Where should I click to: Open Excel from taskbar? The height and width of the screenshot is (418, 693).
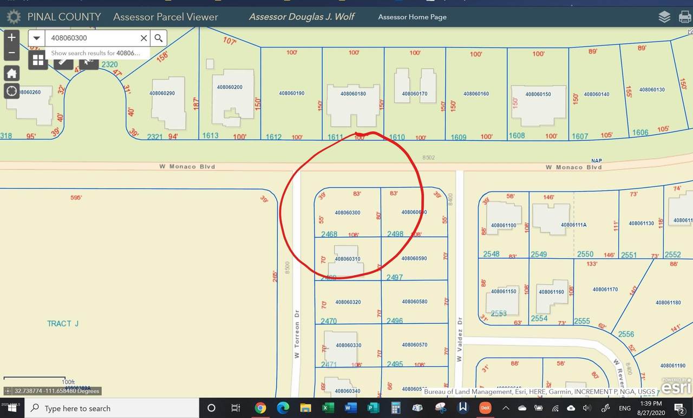tap(328, 408)
